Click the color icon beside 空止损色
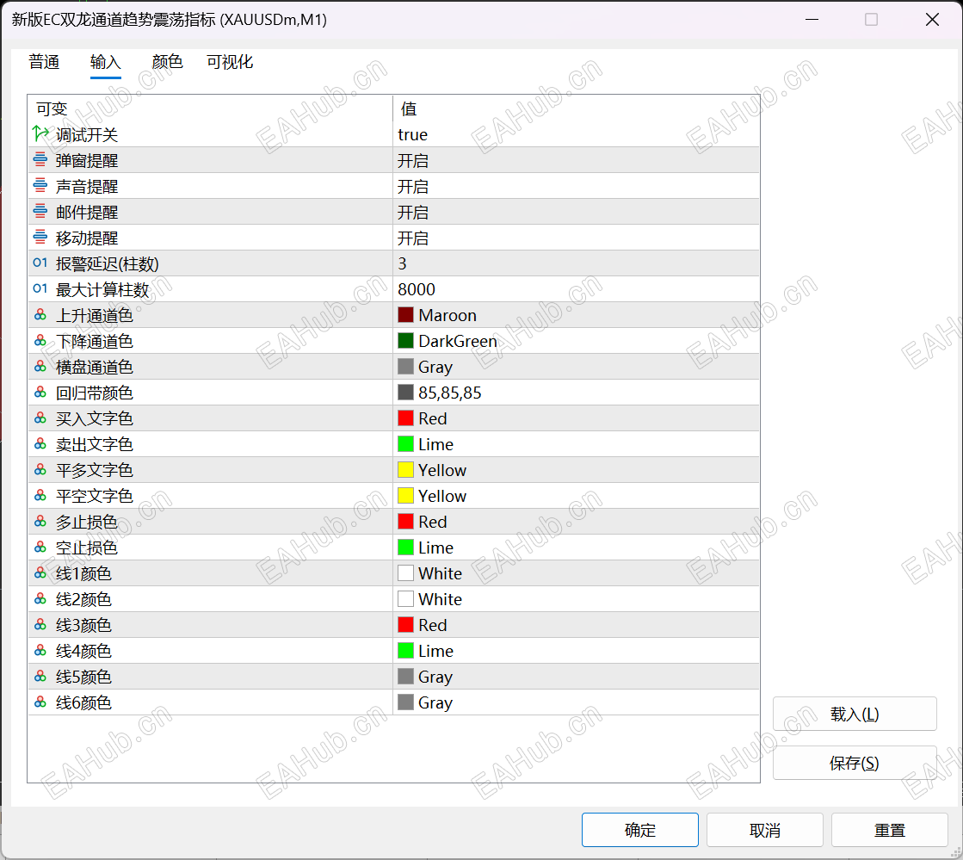Screen dimensions: 963x860 (40, 547)
